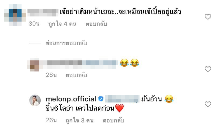The width and height of the screenshot is (223, 130).
Task: Click the 28น timestamp on the emoji reply
Action: [51, 75]
